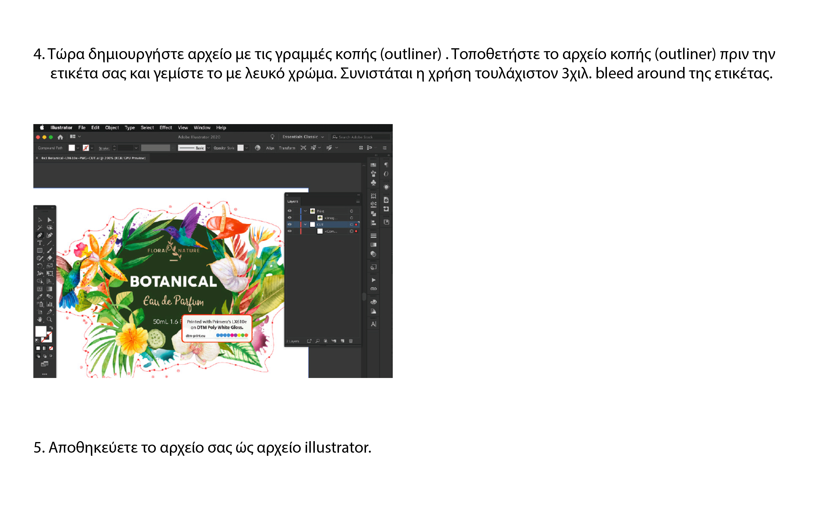The height and width of the screenshot is (517, 828).
Task: Open the Object menu
Action: point(112,128)
